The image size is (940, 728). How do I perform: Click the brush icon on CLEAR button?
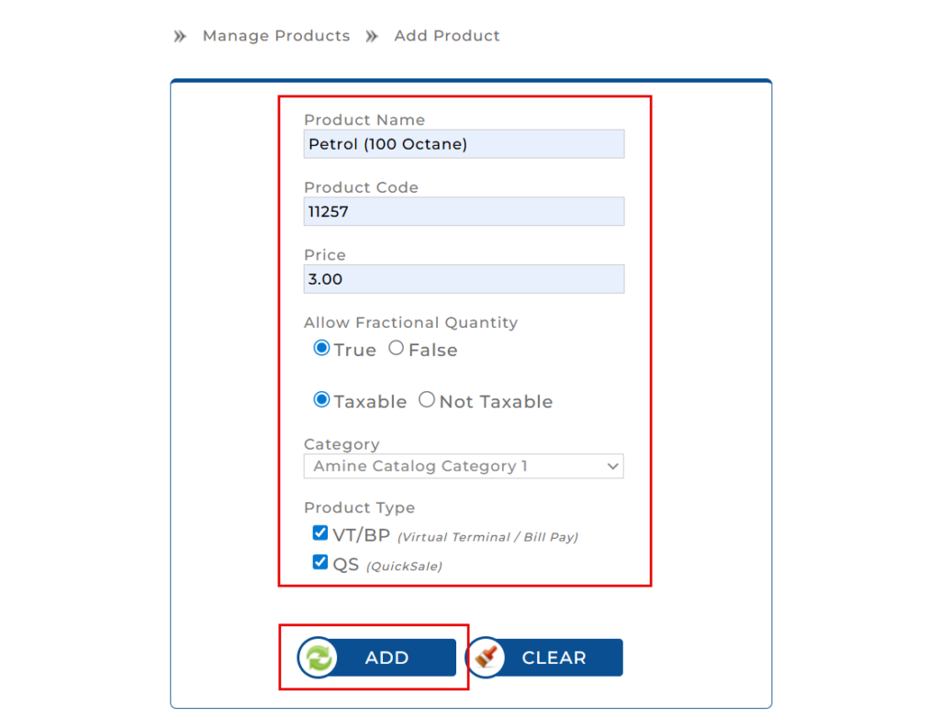[487, 657]
